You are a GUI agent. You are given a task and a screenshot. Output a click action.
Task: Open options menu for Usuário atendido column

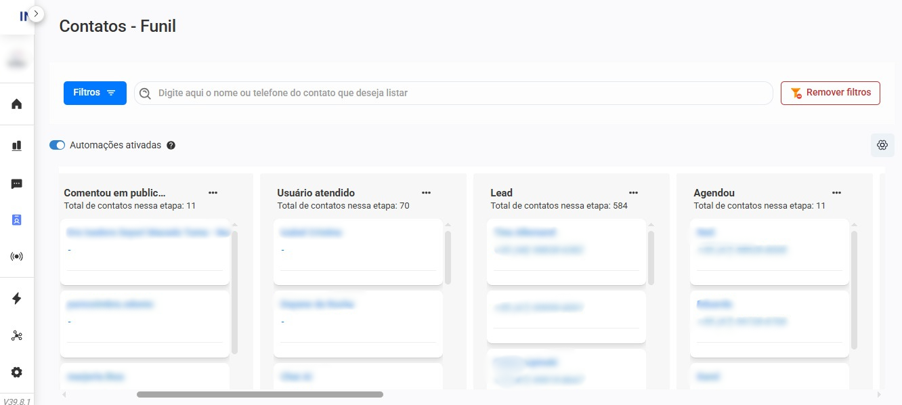(426, 193)
